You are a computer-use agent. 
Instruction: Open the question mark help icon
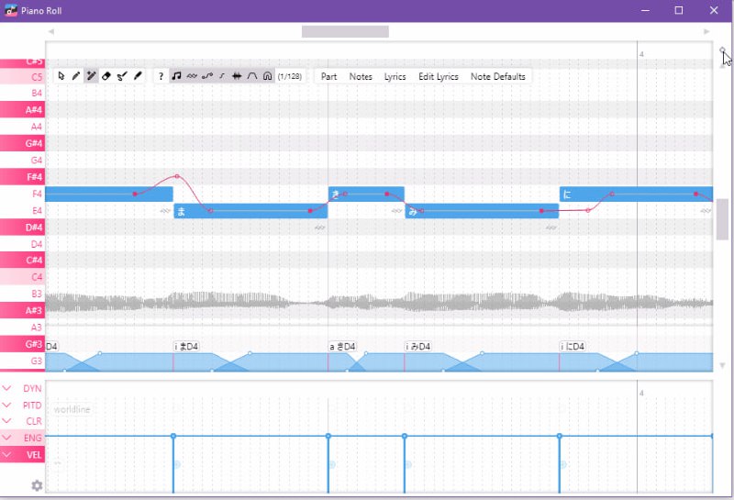(161, 77)
